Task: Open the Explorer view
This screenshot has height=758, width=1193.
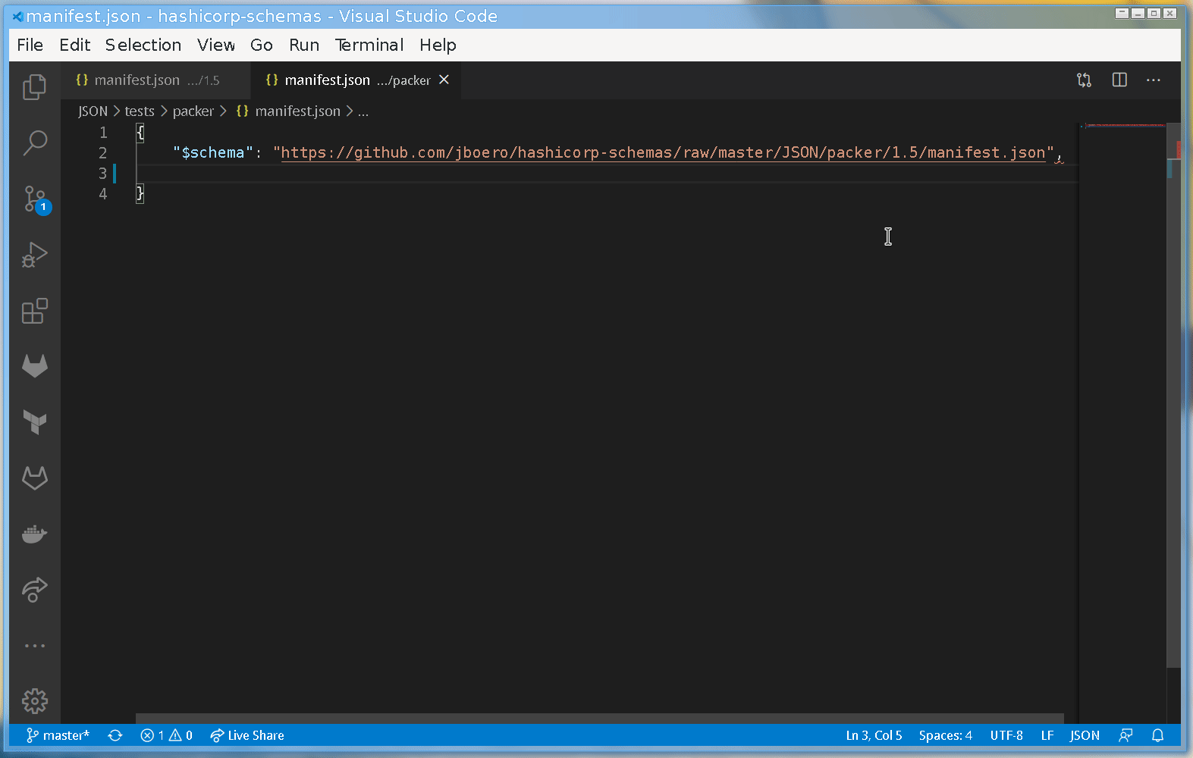Action: pos(35,87)
